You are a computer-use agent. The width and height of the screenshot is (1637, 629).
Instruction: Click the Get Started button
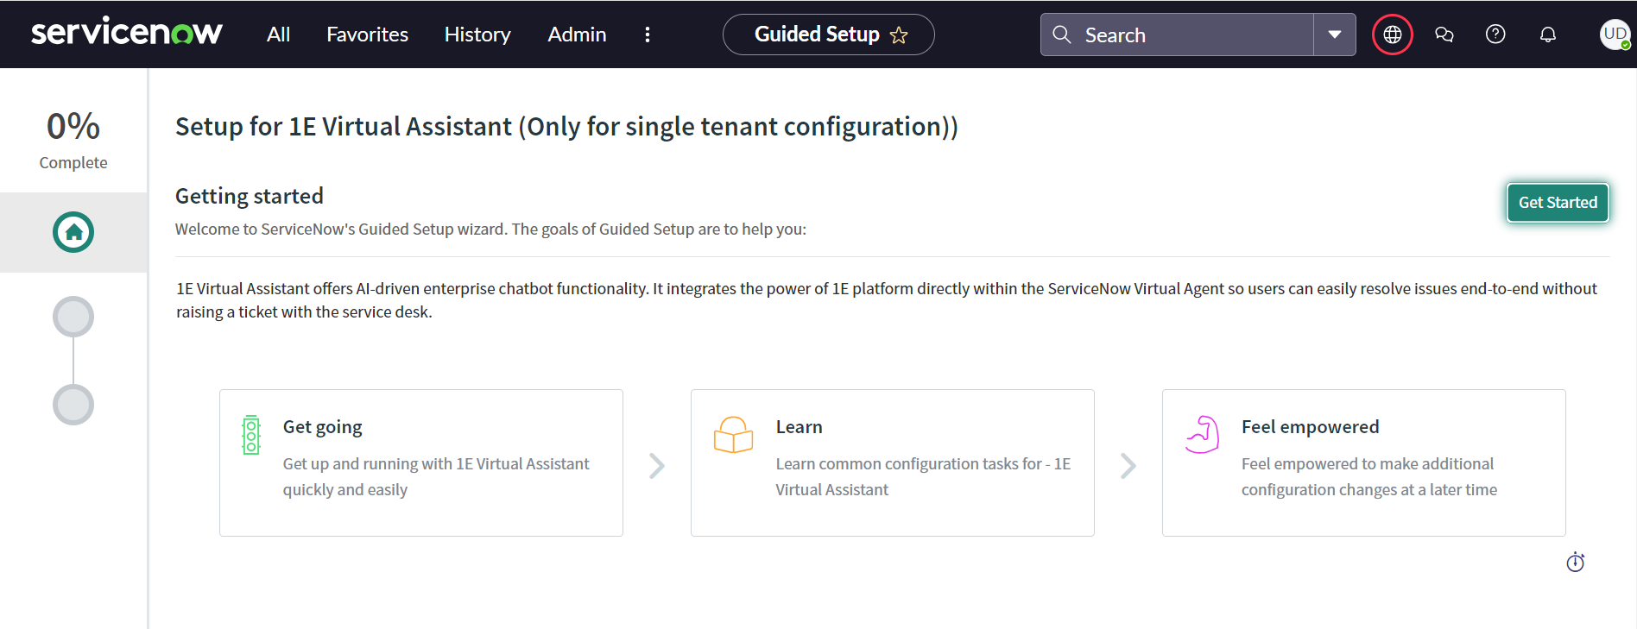(1558, 203)
